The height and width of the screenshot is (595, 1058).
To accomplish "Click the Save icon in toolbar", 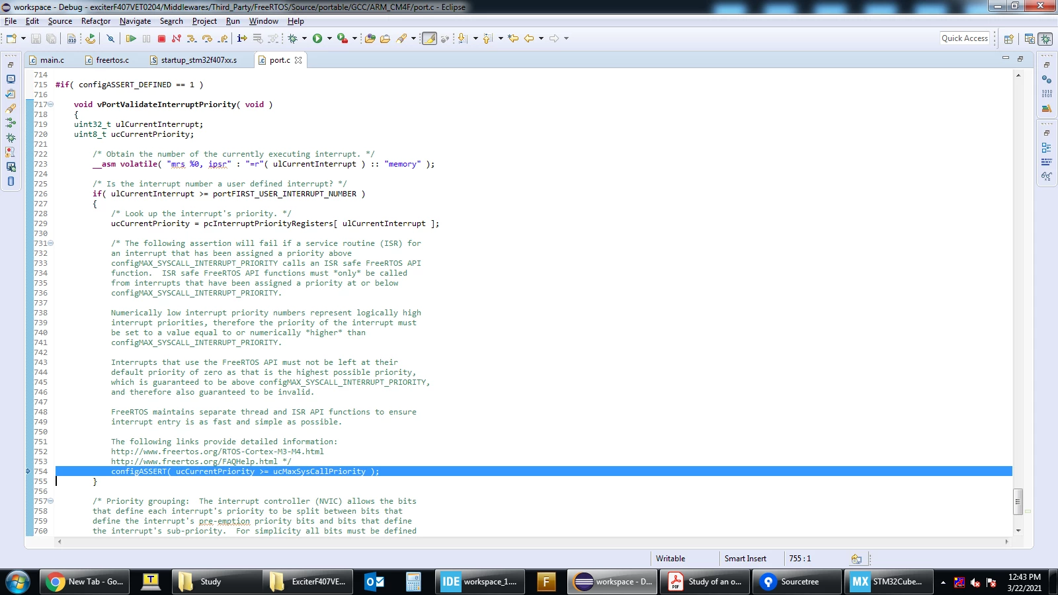I will 36,38.
